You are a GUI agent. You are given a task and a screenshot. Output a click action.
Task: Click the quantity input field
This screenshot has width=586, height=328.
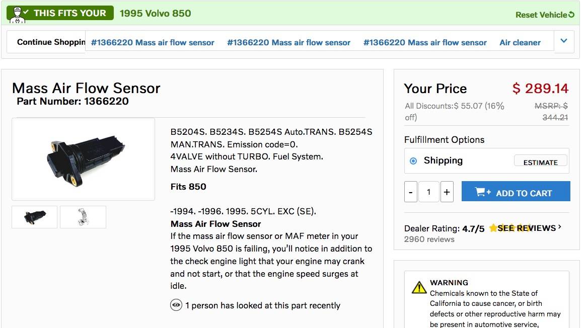429,192
